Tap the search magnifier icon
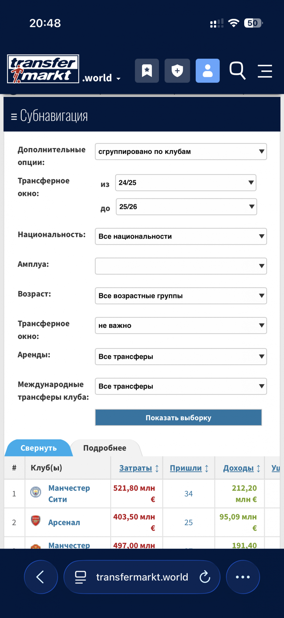Screen dimensions: 284x618 click(237, 71)
